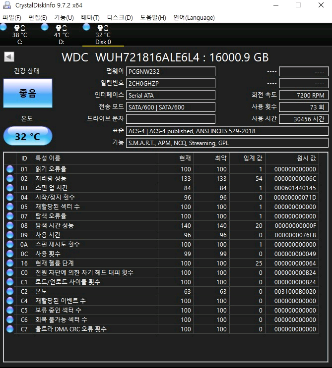Viewport: 332px width, 368px height.
Task: Open the 파일(F) menu
Action: tap(12, 18)
